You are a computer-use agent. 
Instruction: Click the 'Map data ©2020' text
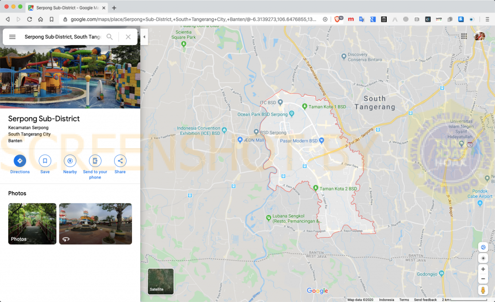coord(360,300)
